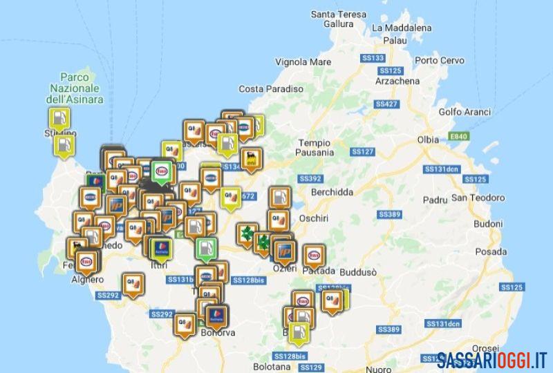The height and width of the screenshot is (373, 553).
Task: Select the SS389 shield right of Oschiri
Action: tap(389, 215)
